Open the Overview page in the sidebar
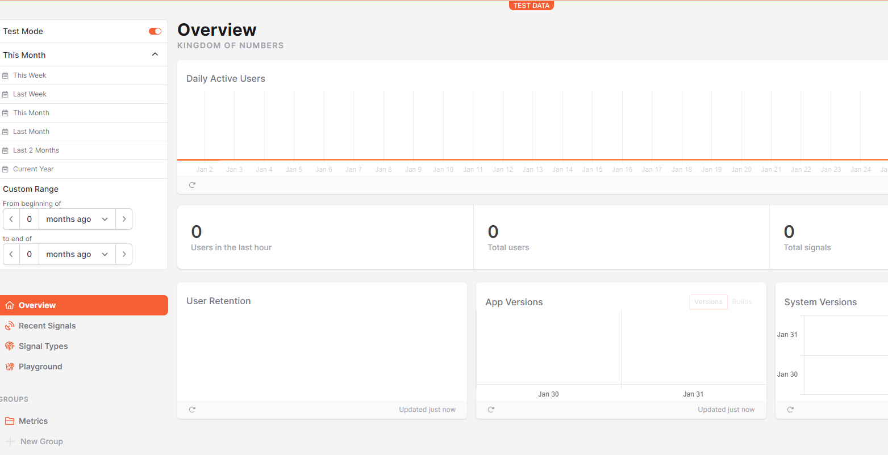Screen dimensions: 888x455 (x=84, y=305)
